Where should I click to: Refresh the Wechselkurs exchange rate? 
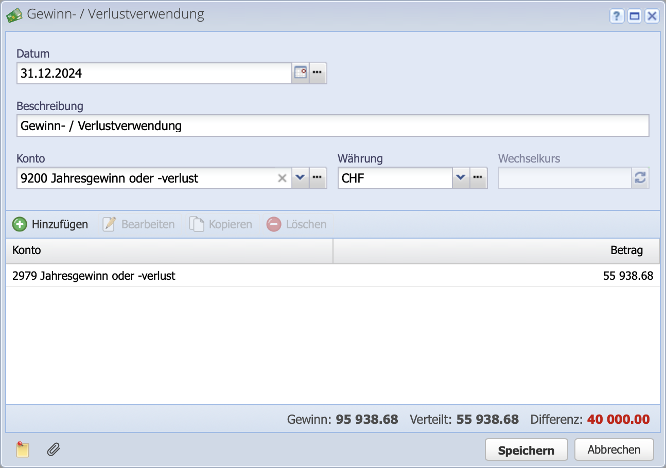click(639, 177)
